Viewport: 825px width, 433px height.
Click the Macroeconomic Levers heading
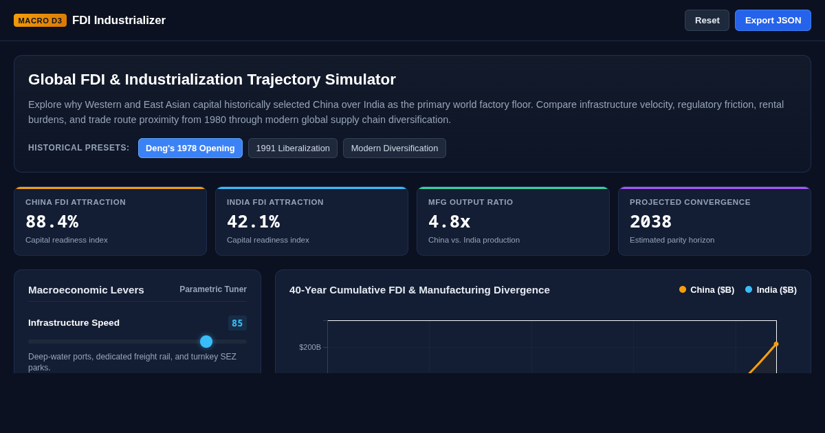(86, 290)
